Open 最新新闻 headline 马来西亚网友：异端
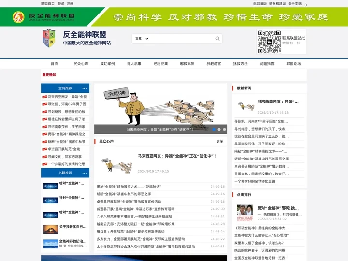 pos(278,101)
